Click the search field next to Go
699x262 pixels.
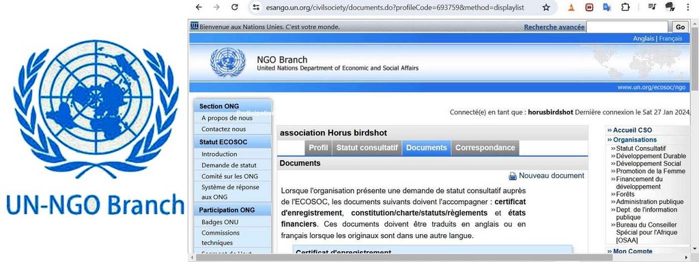point(627,27)
